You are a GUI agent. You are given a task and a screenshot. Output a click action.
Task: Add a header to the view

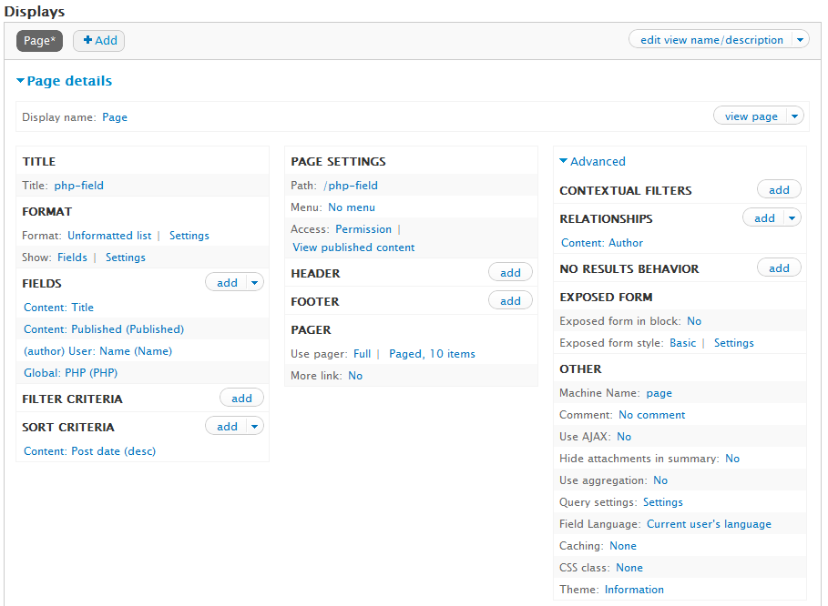510,273
